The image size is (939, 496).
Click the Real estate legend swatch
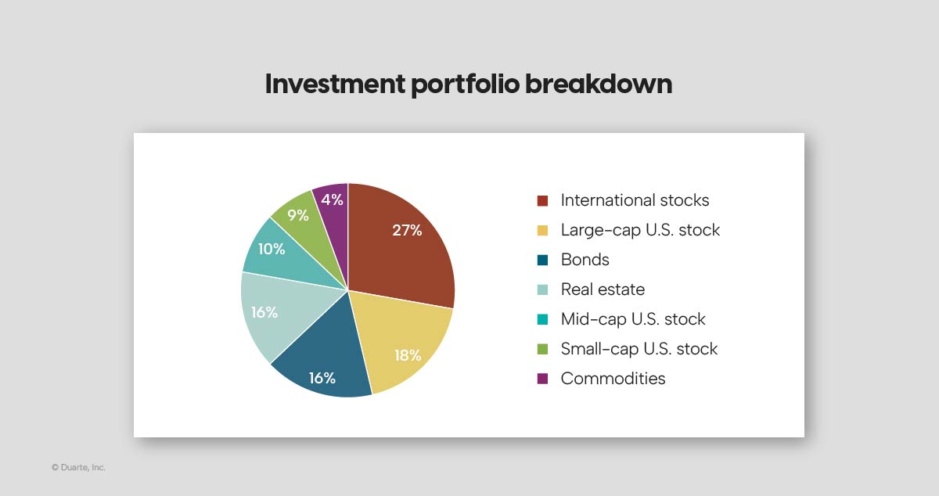[x=542, y=290]
